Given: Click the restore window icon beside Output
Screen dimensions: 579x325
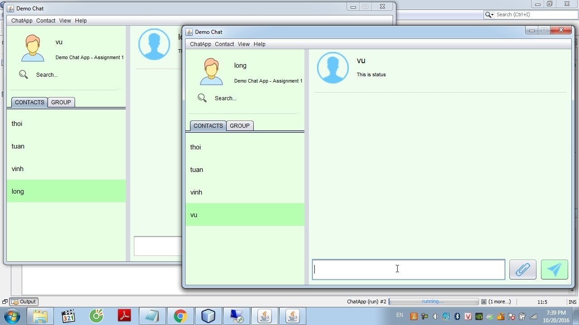Looking at the screenshot, I should tap(5, 302).
